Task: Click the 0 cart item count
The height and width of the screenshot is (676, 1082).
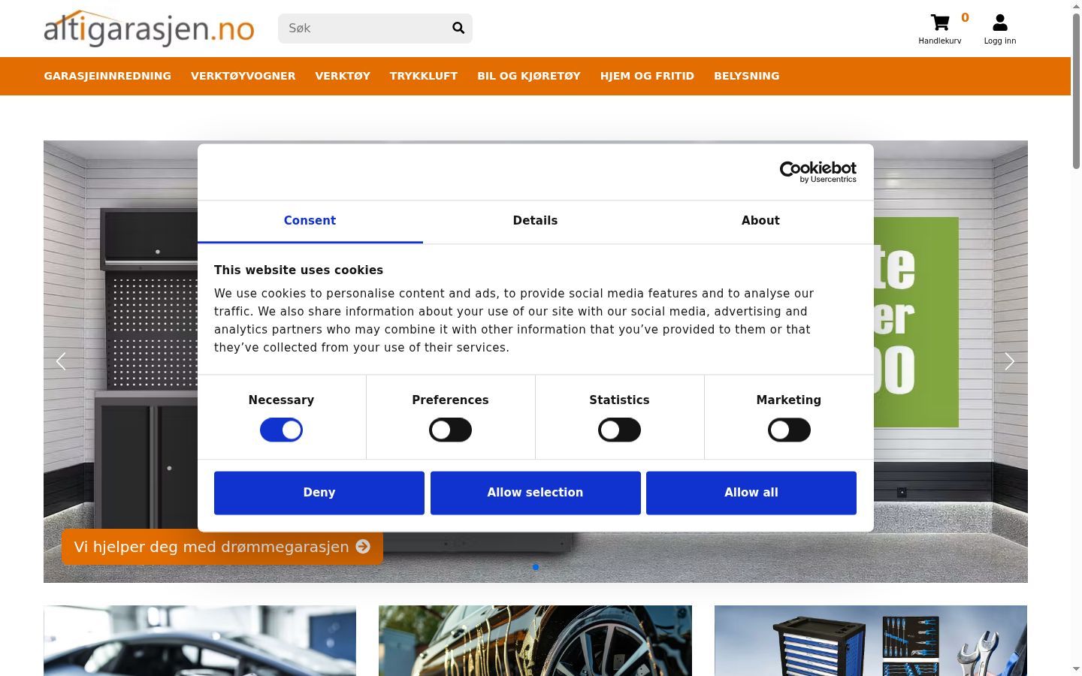Action: [x=966, y=17]
